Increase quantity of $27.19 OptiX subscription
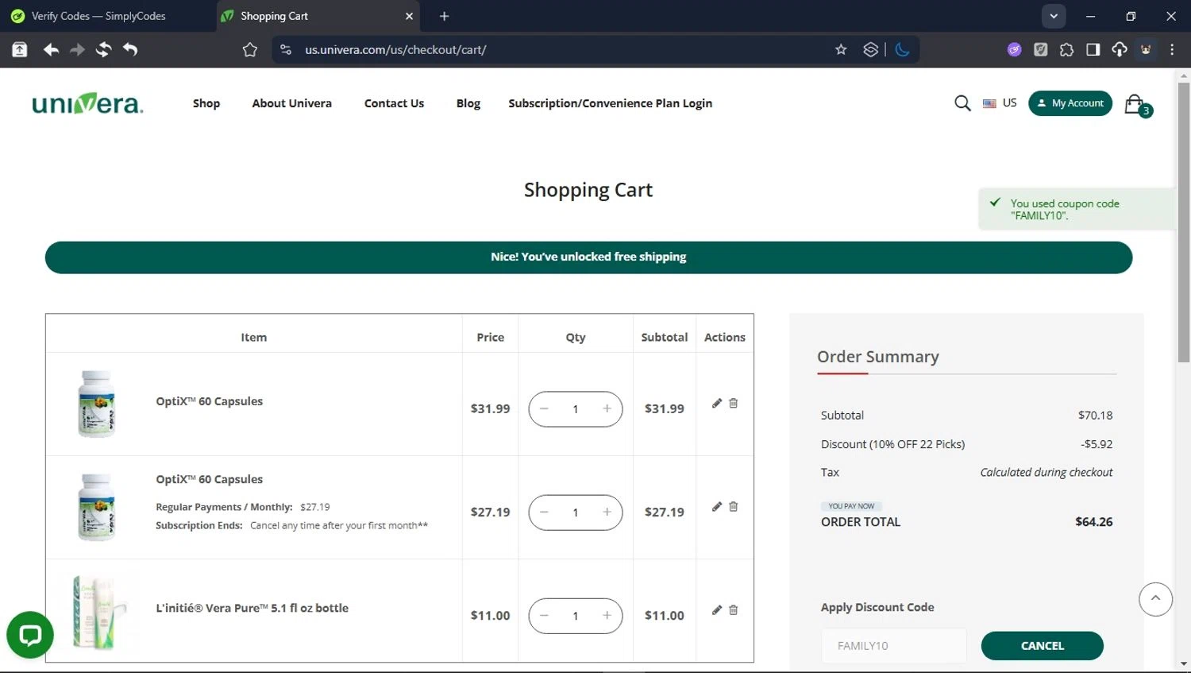The image size is (1191, 673). click(607, 512)
